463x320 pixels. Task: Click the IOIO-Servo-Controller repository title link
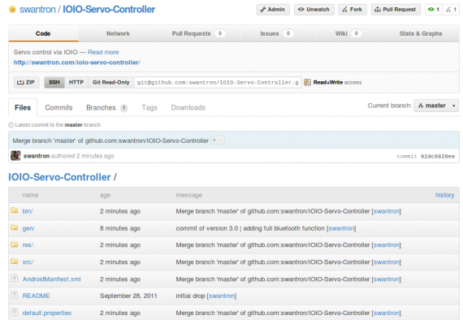coord(109,10)
